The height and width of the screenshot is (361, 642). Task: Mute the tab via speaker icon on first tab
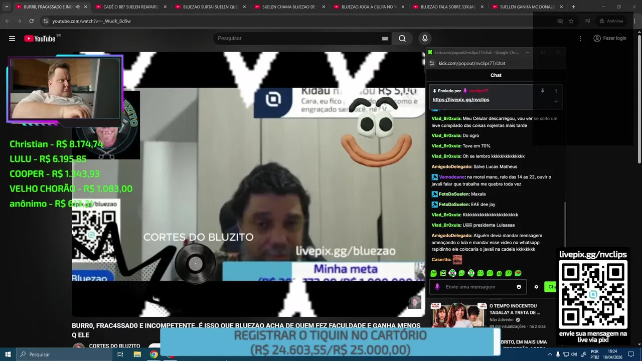[x=77, y=7]
